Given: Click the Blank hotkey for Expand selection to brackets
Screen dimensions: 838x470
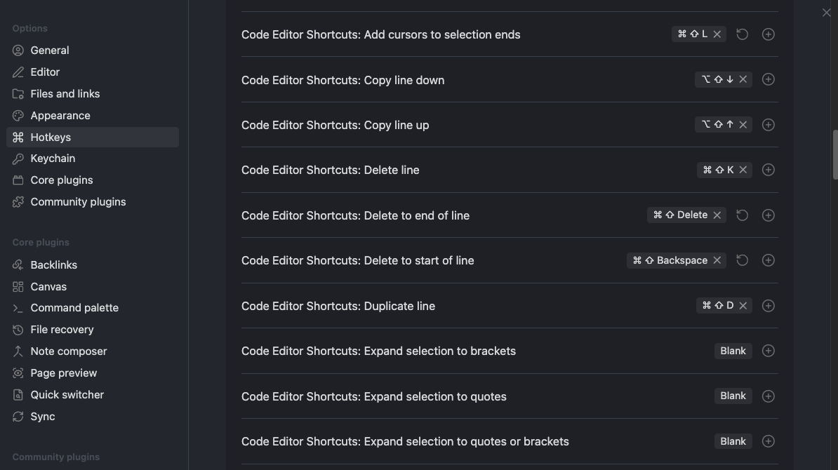Looking at the screenshot, I should coord(733,351).
